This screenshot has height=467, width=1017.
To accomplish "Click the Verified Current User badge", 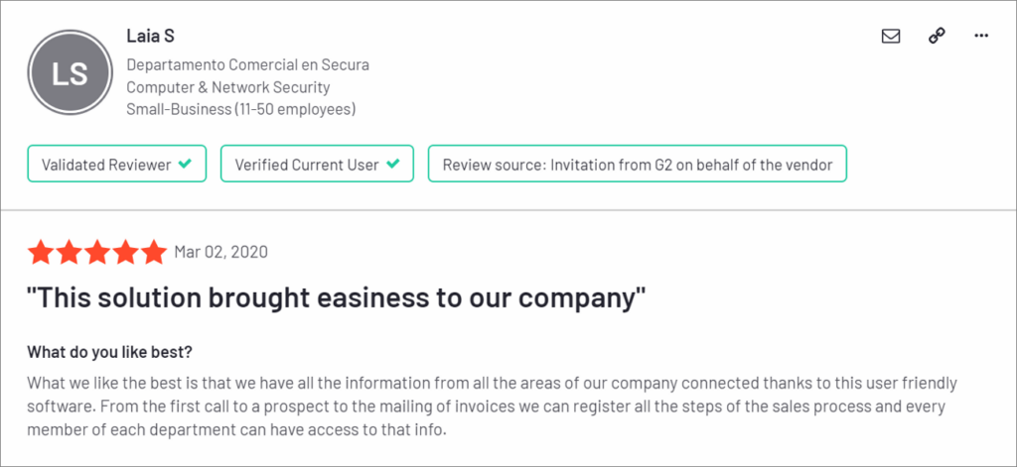I will tap(317, 165).
